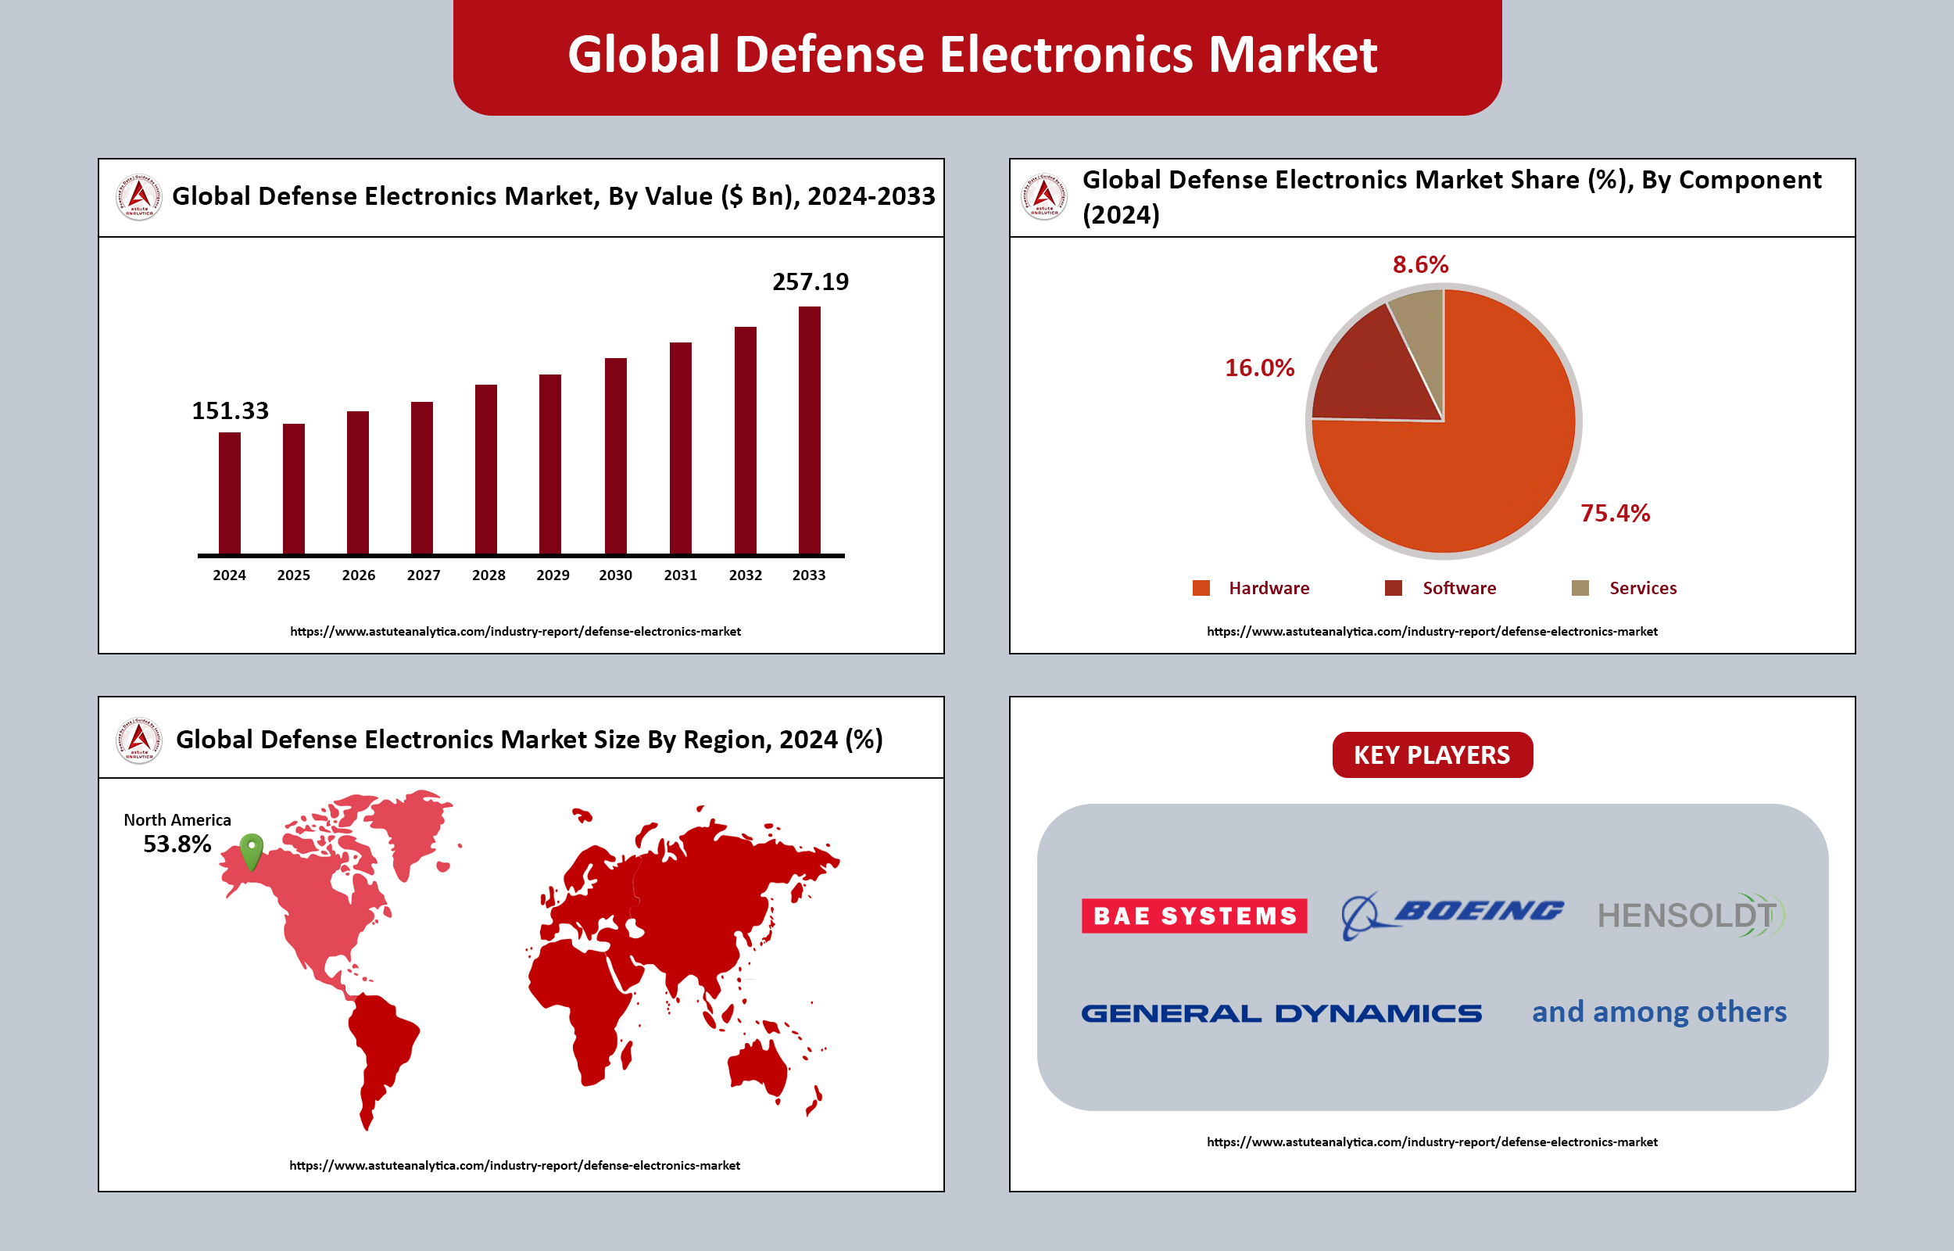
Task: Click the '151.33' value label
Action: click(230, 411)
